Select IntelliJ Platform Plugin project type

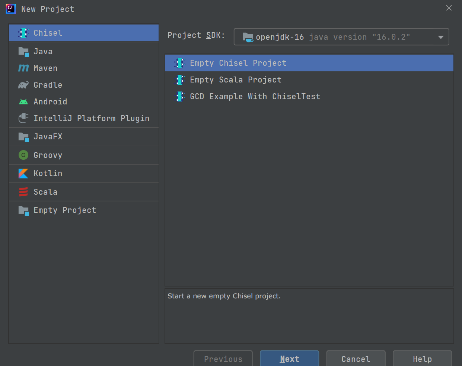click(84, 119)
